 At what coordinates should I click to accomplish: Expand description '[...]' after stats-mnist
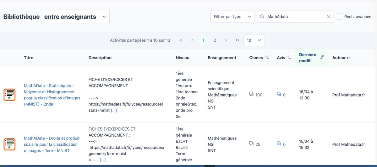click(x=114, y=110)
